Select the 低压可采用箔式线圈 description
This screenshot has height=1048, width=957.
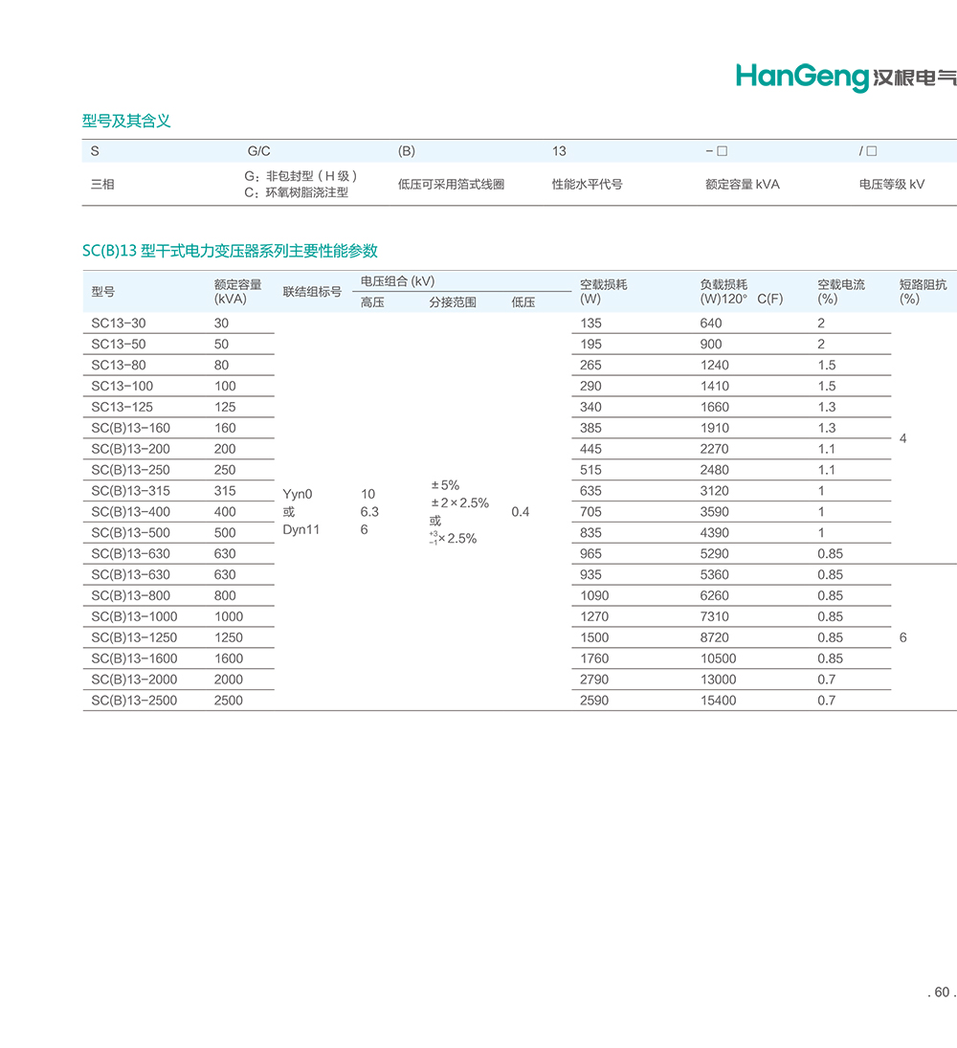coord(451,184)
